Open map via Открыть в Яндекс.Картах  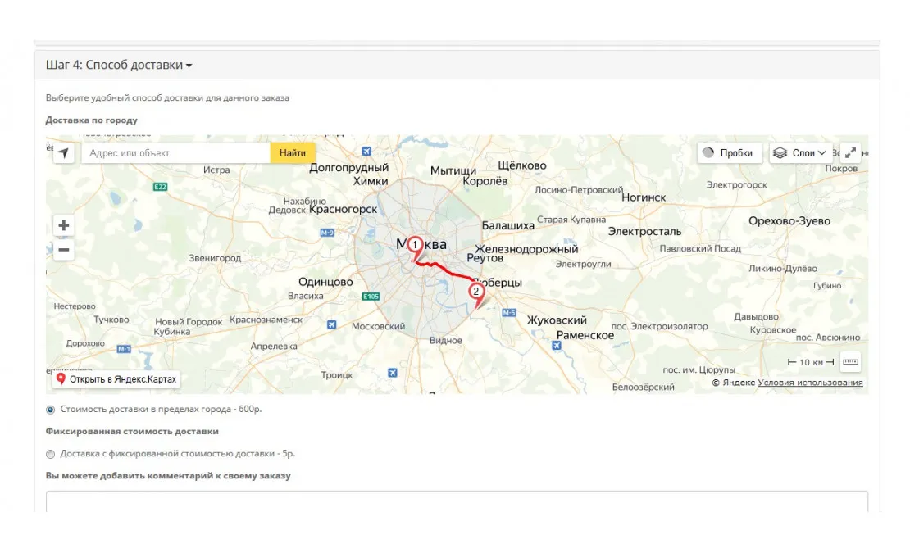coord(116,379)
